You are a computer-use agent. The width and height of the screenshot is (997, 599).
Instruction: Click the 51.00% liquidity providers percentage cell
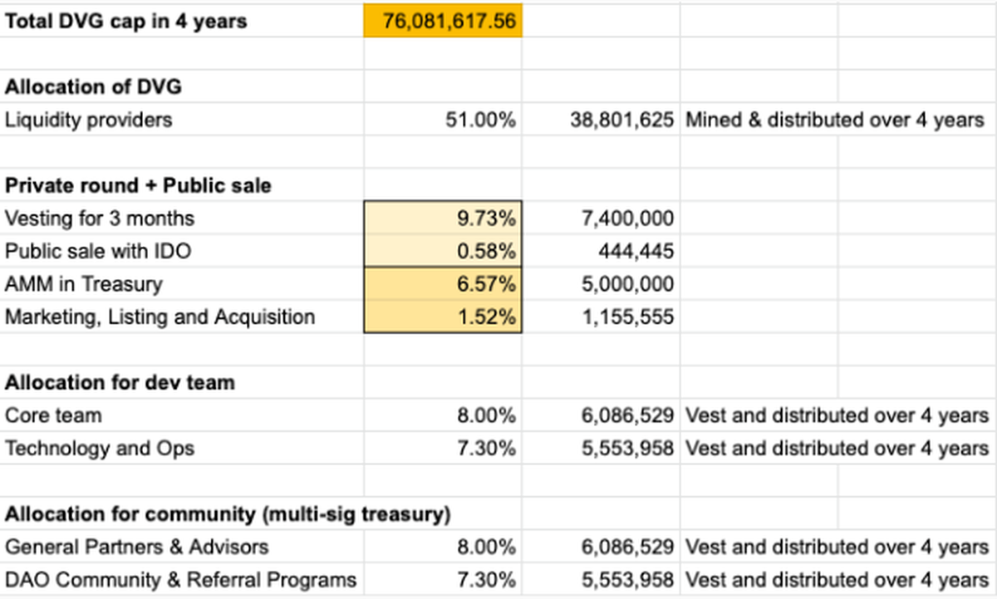point(480,120)
